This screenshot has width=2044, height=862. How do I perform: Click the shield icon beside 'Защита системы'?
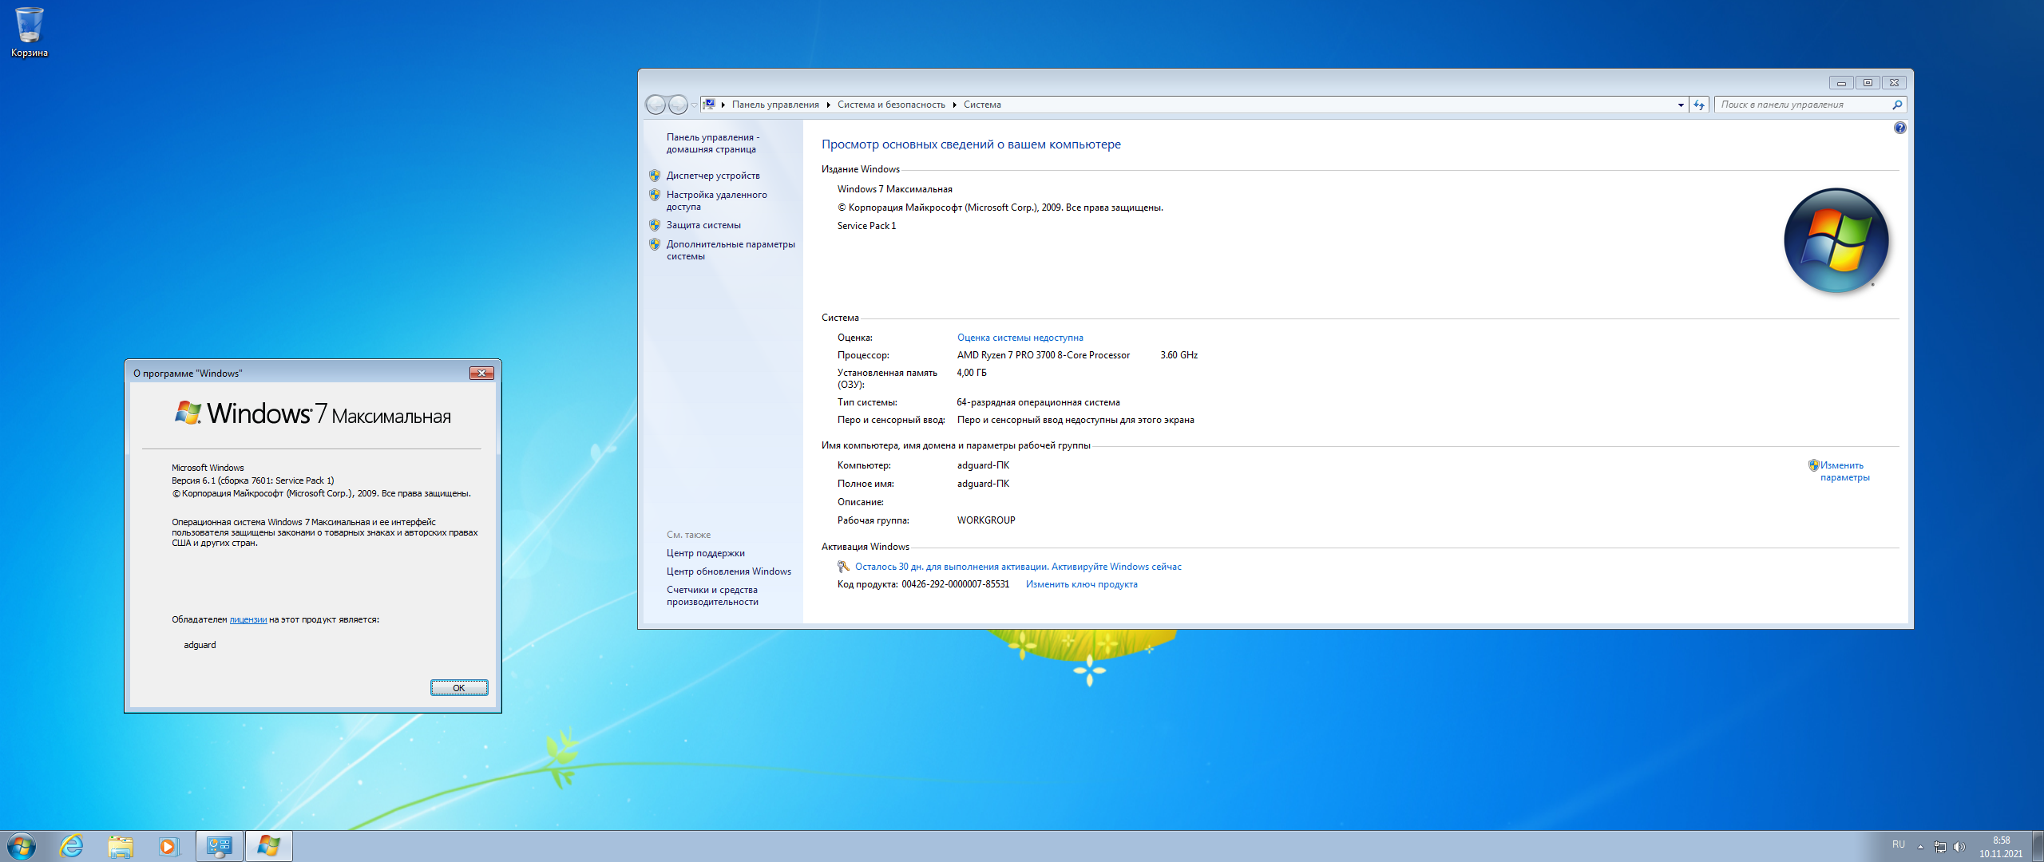pos(655,225)
